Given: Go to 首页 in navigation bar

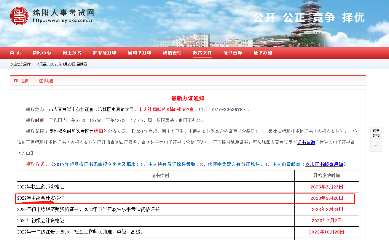Looking at the screenshot, I should click(x=15, y=53).
